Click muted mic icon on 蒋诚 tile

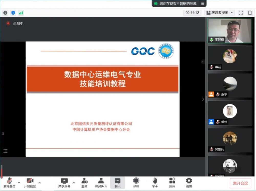[x=211, y=67]
